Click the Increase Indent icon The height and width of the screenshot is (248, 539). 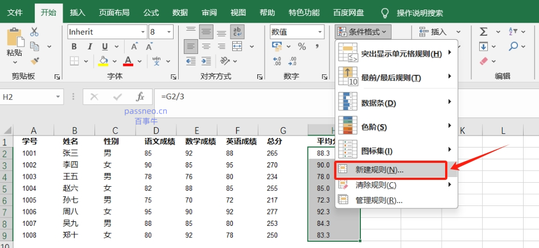point(207,61)
